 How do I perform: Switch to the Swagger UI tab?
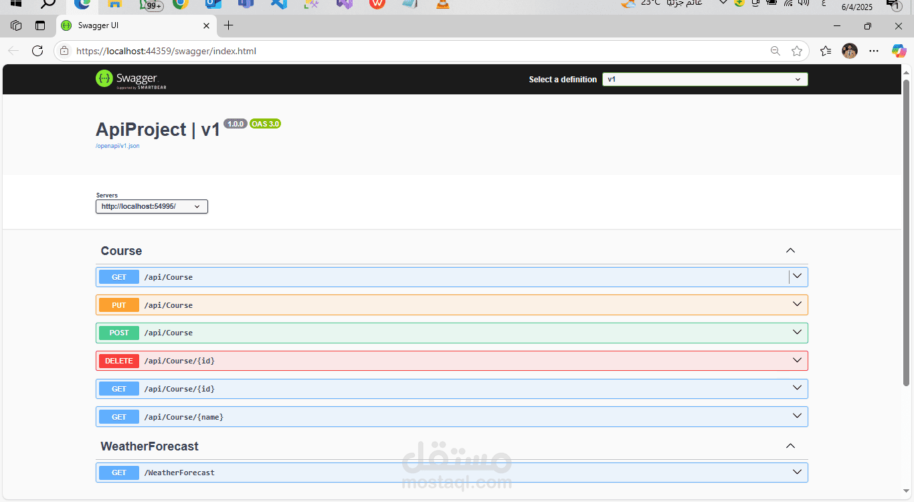click(136, 25)
